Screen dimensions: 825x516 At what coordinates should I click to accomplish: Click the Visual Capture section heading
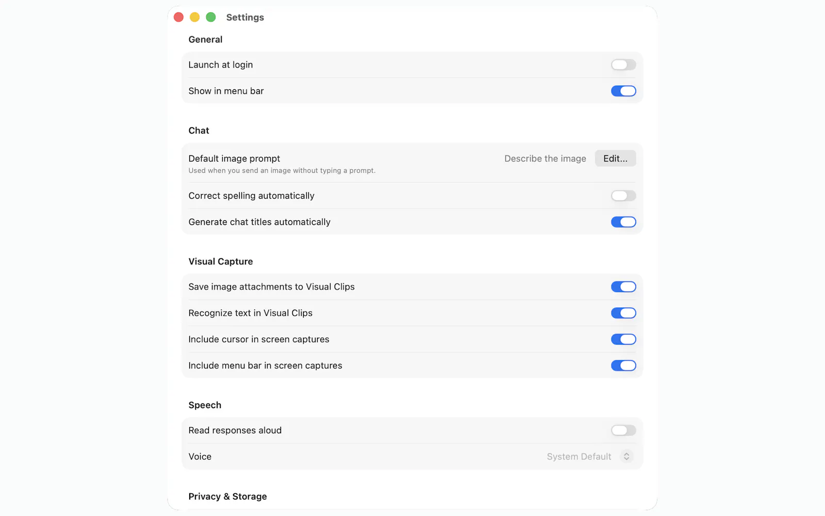(x=221, y=262)
